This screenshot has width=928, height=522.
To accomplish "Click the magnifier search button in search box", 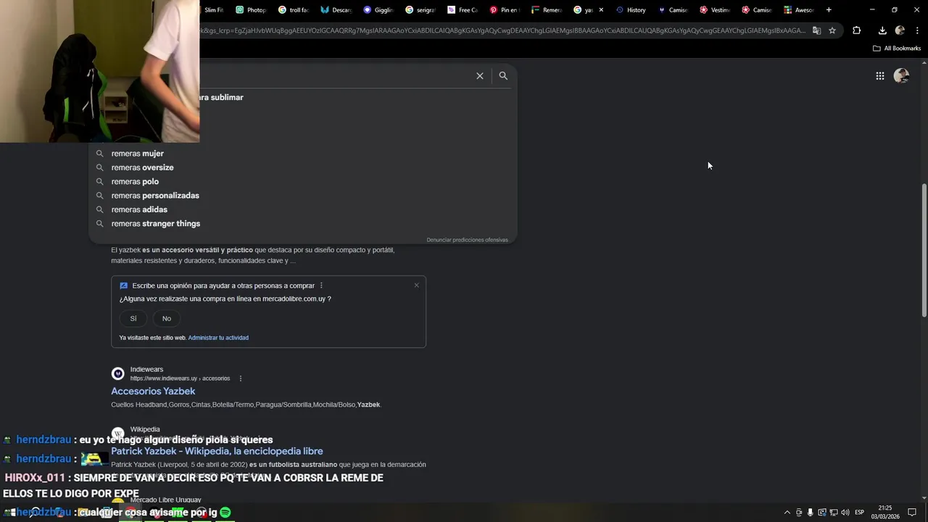I will click(x=503, y=76).
